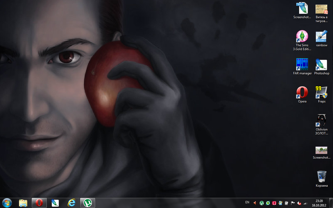Launch Internet Explorer from the taskbar
Viewport: 333px width, 208px height.
click(x=71, y=203)
